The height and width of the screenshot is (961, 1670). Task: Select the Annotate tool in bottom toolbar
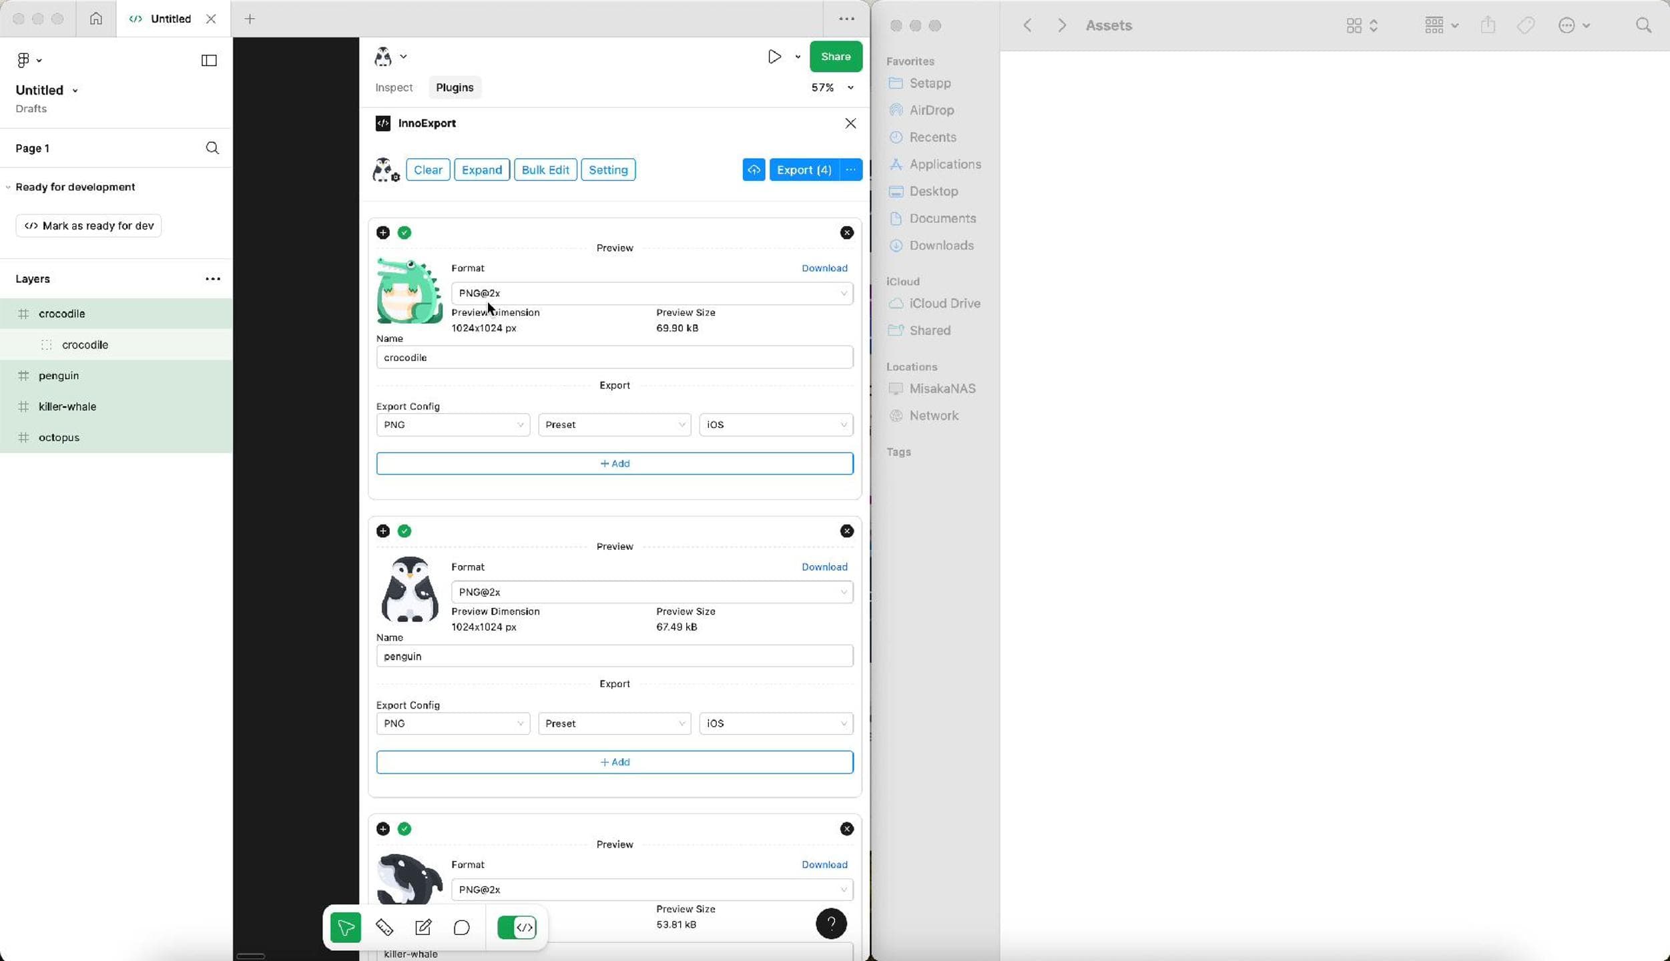423,927
